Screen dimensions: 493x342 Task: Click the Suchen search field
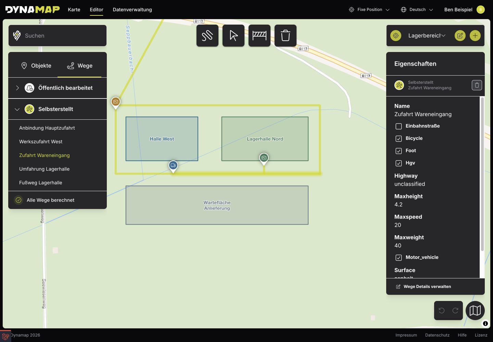(x=58, y=36)
